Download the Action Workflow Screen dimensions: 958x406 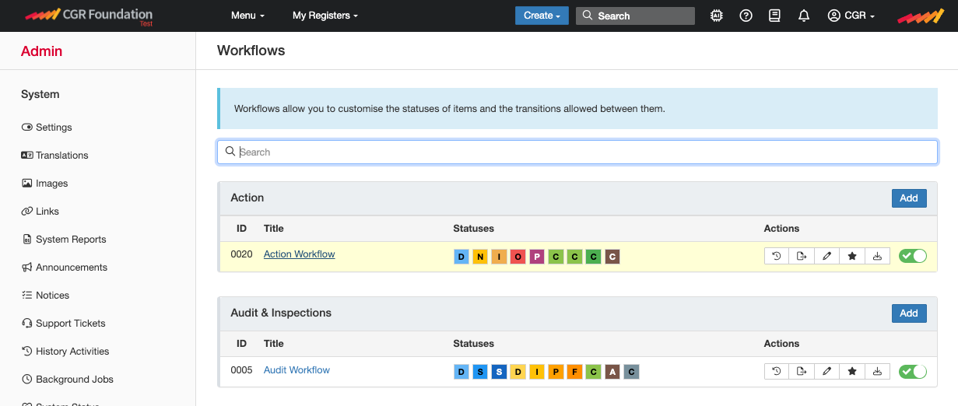click(x=877, y=256)
